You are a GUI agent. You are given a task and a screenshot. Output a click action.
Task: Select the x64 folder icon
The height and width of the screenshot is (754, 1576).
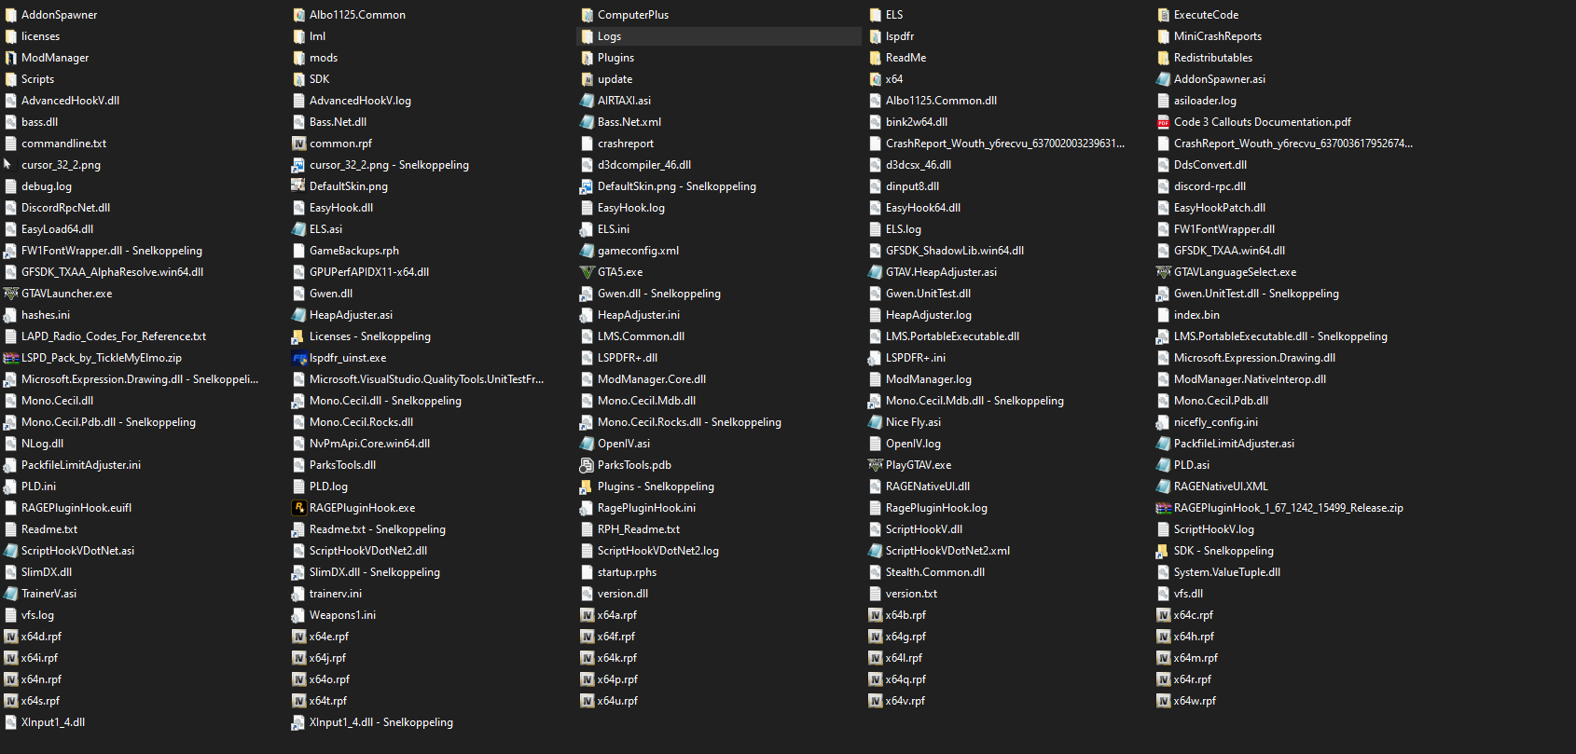click(x=875, y=79)
